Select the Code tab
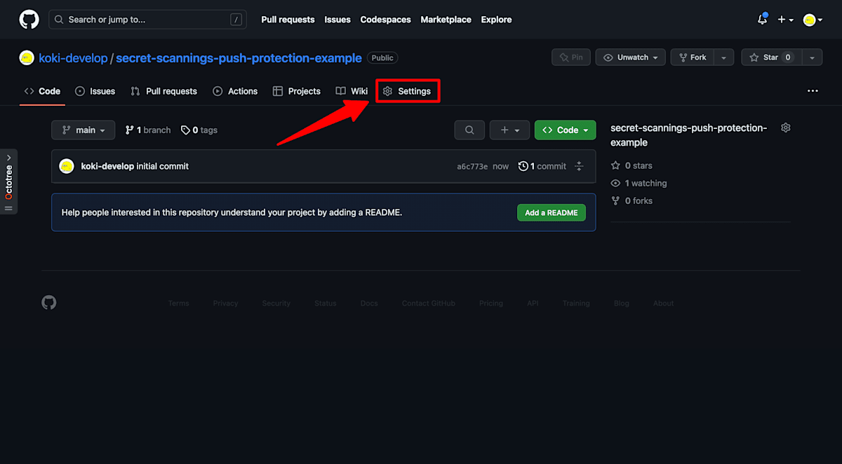Image resolution: width=842 pixels, height=464 pixels. pyautogui.click(x=42, y=91)
